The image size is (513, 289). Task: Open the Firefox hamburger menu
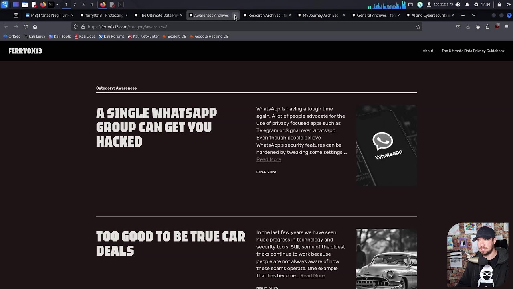click(x=507, y=27)
